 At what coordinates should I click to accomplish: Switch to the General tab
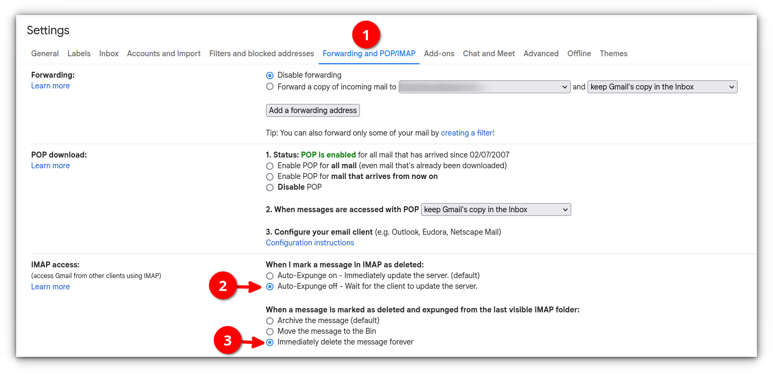pyautogui.click(x=45, y=54)
